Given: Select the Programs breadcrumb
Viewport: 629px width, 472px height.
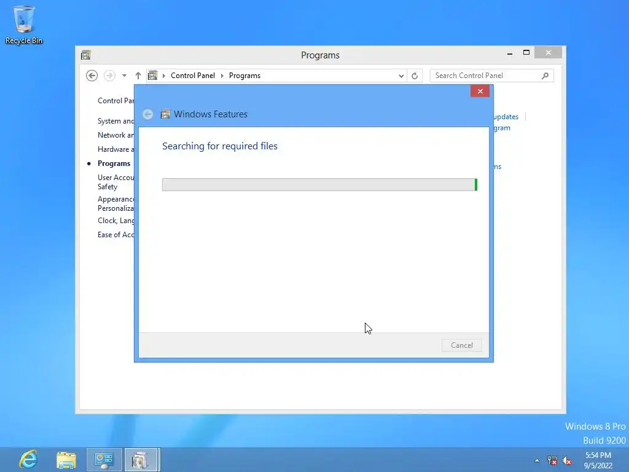Looking at the screenshot, I should click(x=244, y=76).
